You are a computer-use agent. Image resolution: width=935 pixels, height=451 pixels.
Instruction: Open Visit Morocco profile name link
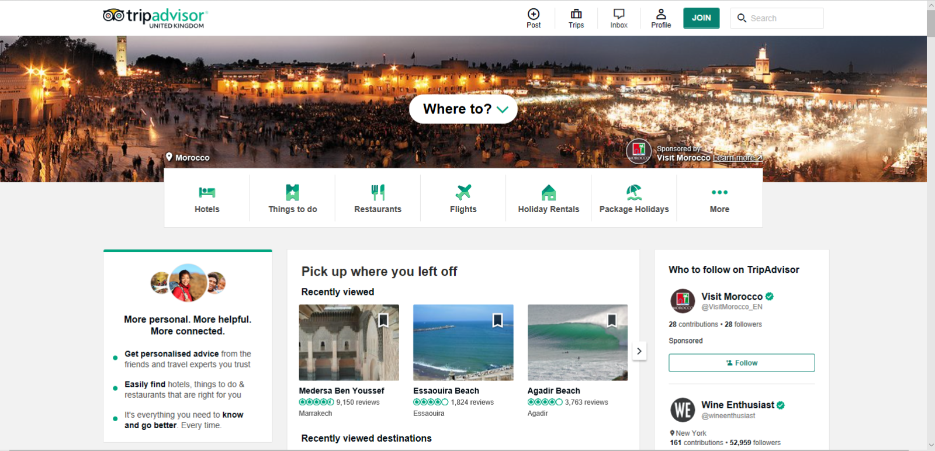click(x=732, y=296)
